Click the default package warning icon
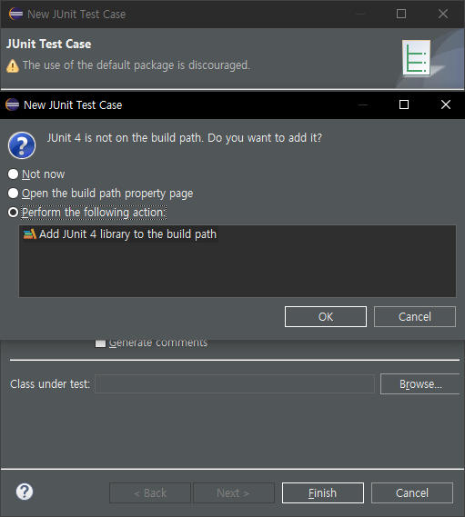 [13, 65]
